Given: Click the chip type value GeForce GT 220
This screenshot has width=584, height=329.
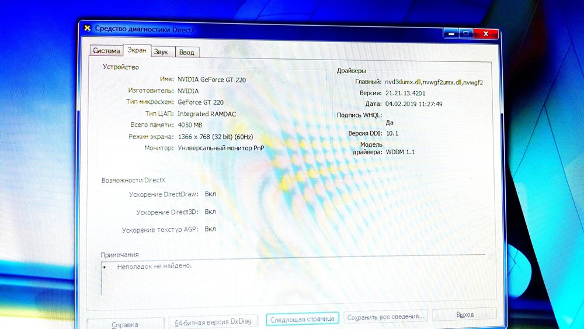Looking at the screenshot, I should [200, 102].
